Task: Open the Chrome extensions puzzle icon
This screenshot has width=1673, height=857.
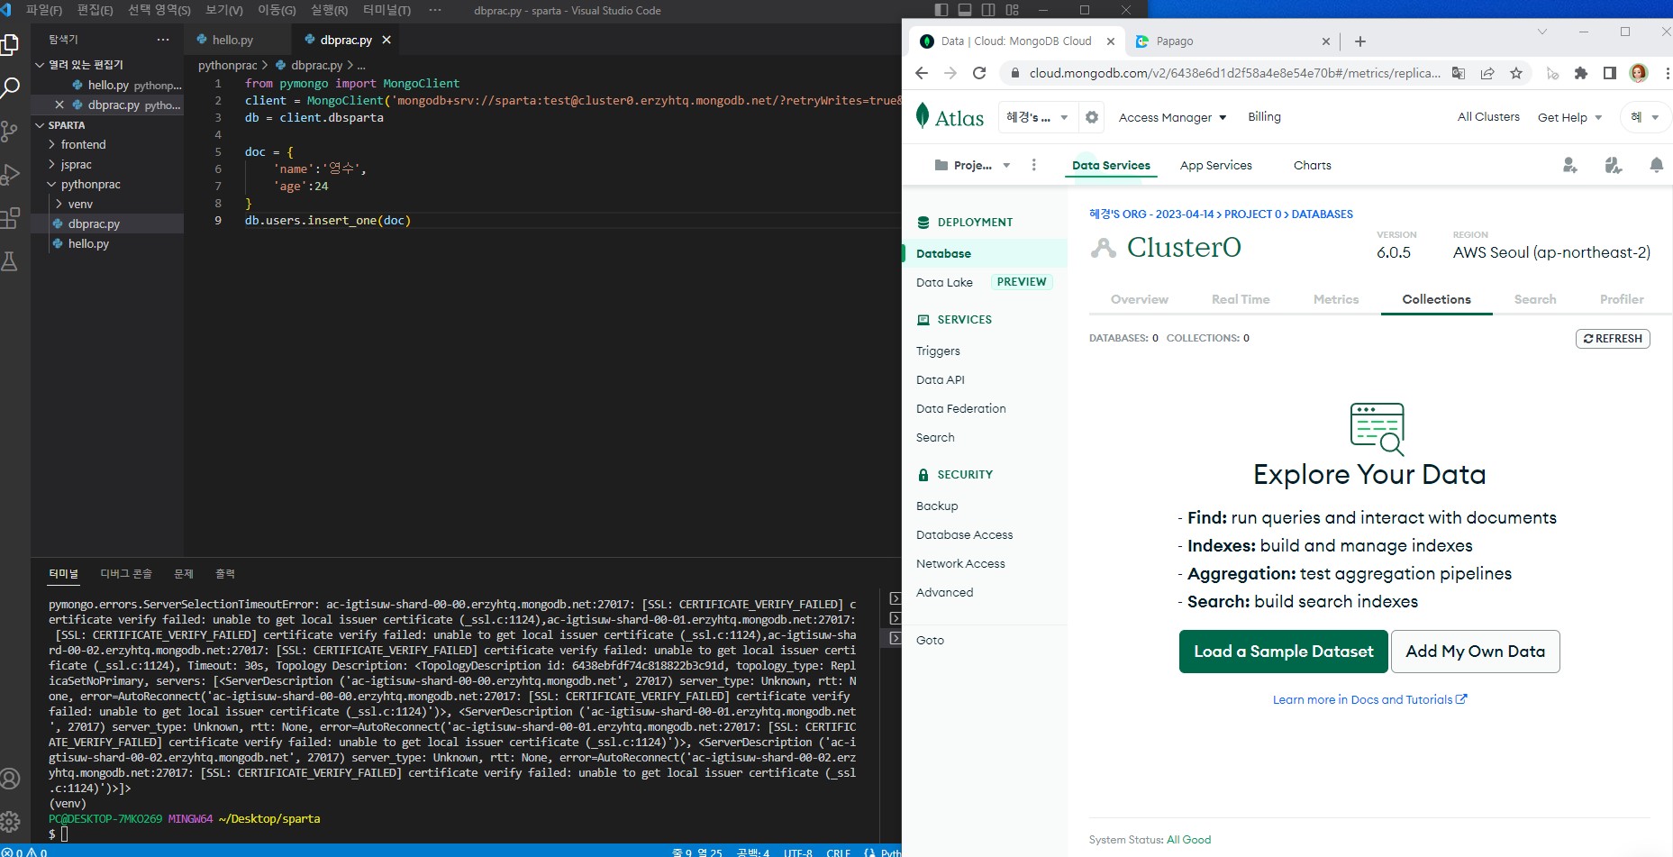Action: pos(1581,73)
